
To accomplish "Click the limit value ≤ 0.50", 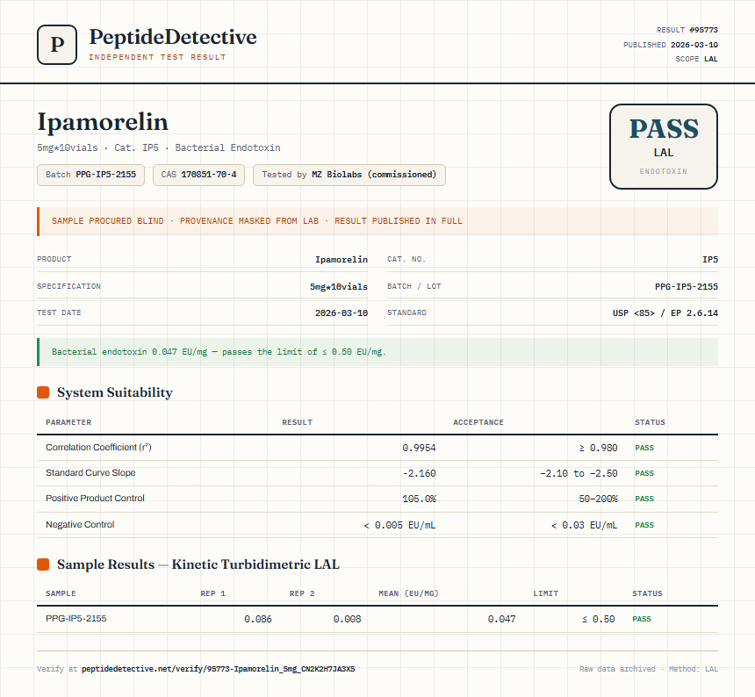I will tap(598, 619).
